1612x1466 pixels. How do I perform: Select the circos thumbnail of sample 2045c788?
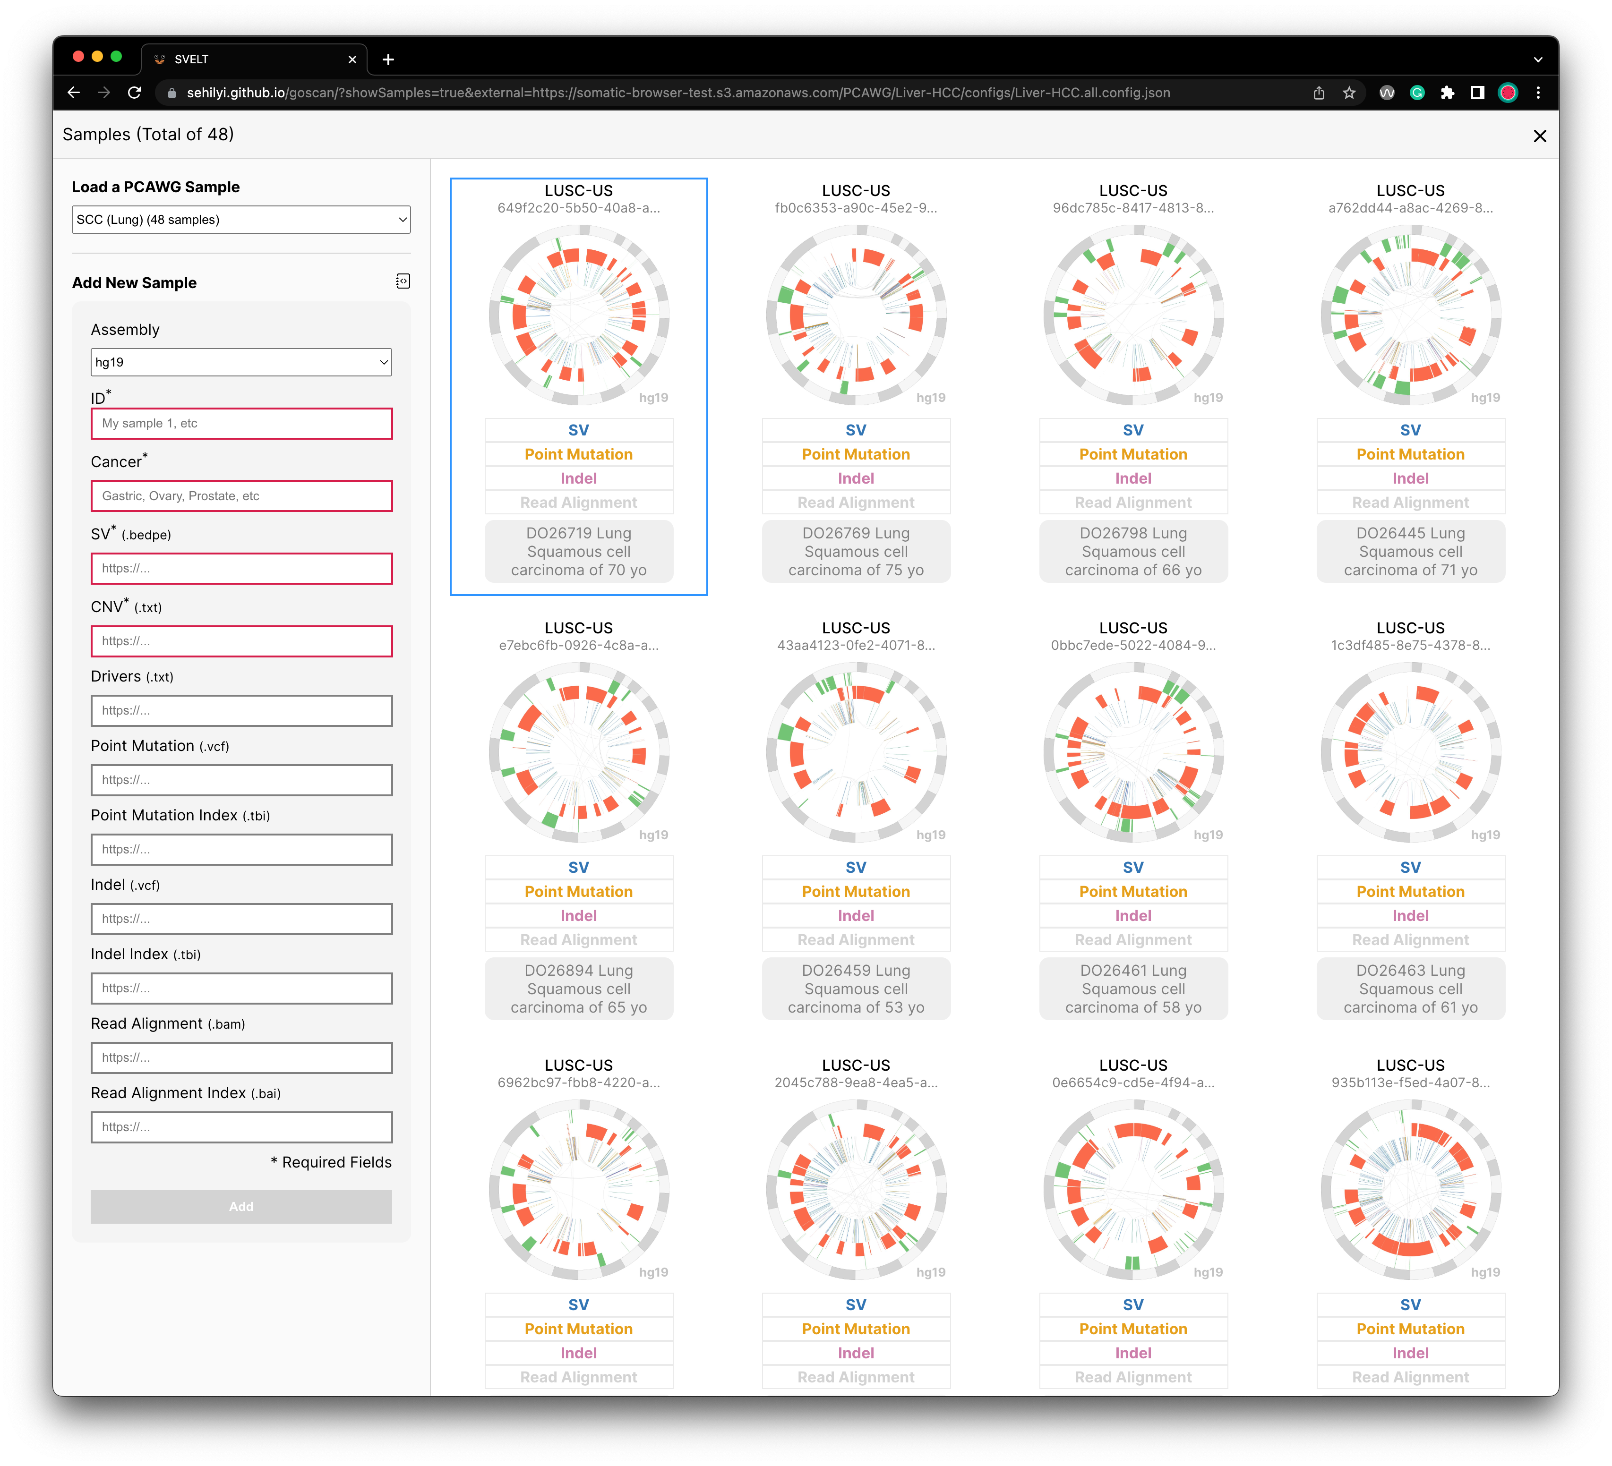(857, 1190)
